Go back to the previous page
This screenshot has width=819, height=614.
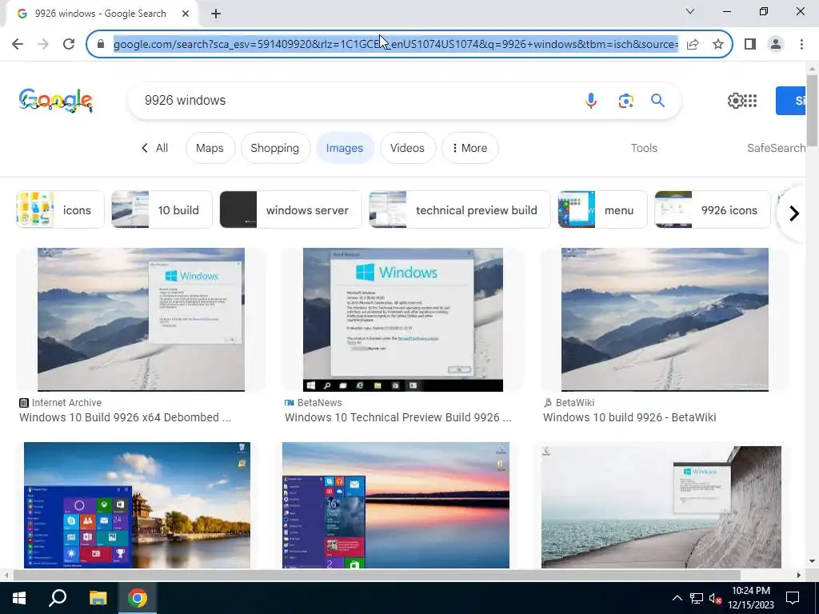(18, 44)
